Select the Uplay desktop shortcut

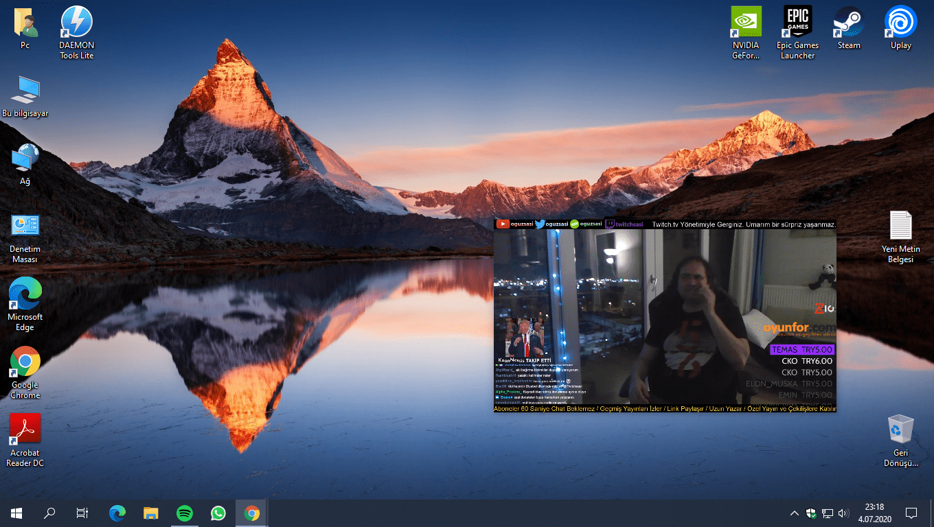tap(900, 28)
